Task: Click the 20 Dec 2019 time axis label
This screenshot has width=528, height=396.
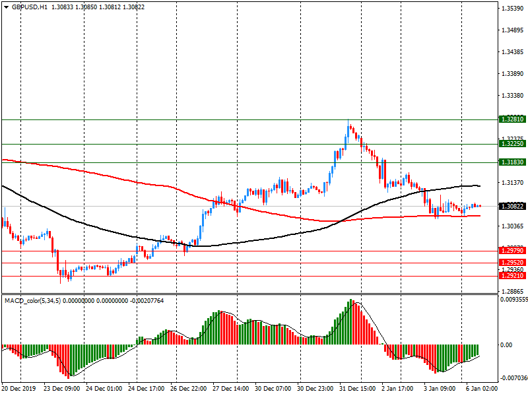Action: point(18,389)
